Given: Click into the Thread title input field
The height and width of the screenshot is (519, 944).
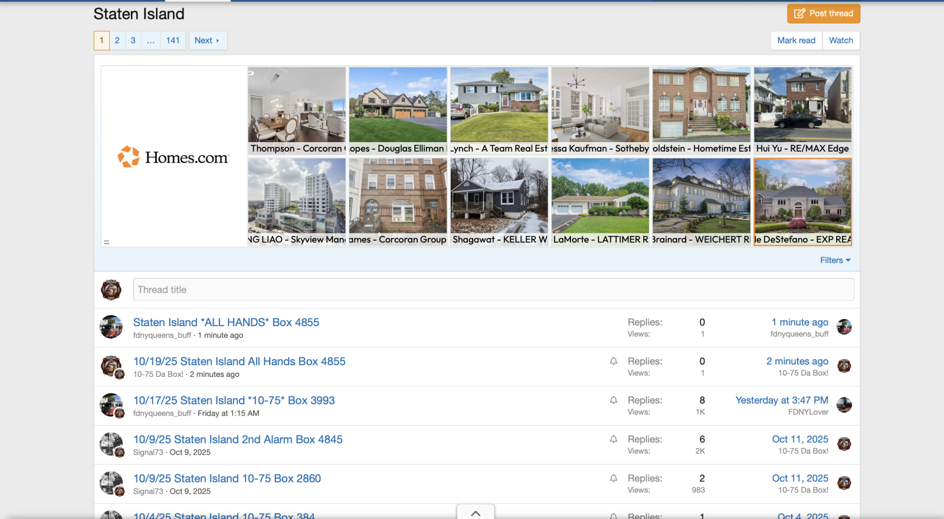Looking at the screenshot, I should coord(493,290).
